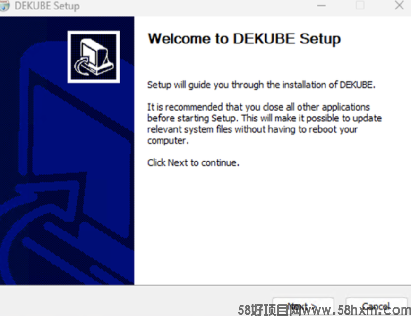Viewport: 411px width, 316px height.
Task: Click the installer computer logo icon
Action: coord(94,57)
